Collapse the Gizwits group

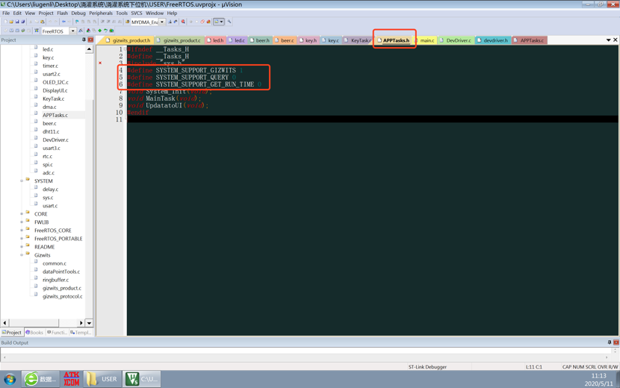tap(22, 255)
